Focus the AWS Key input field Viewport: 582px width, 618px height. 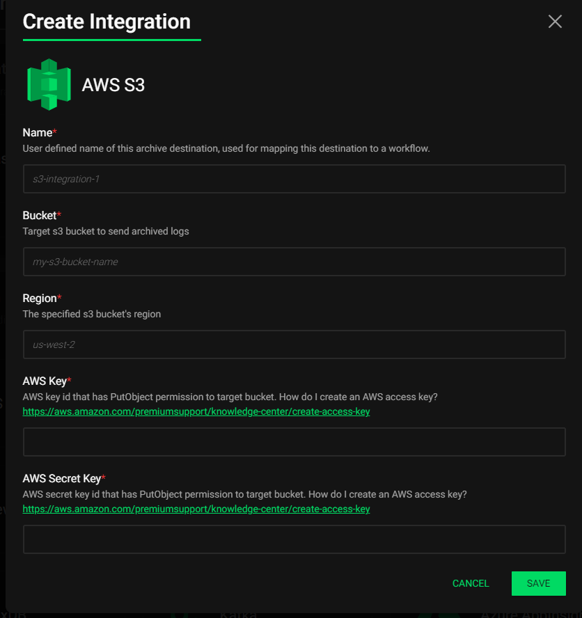(294, 442)
